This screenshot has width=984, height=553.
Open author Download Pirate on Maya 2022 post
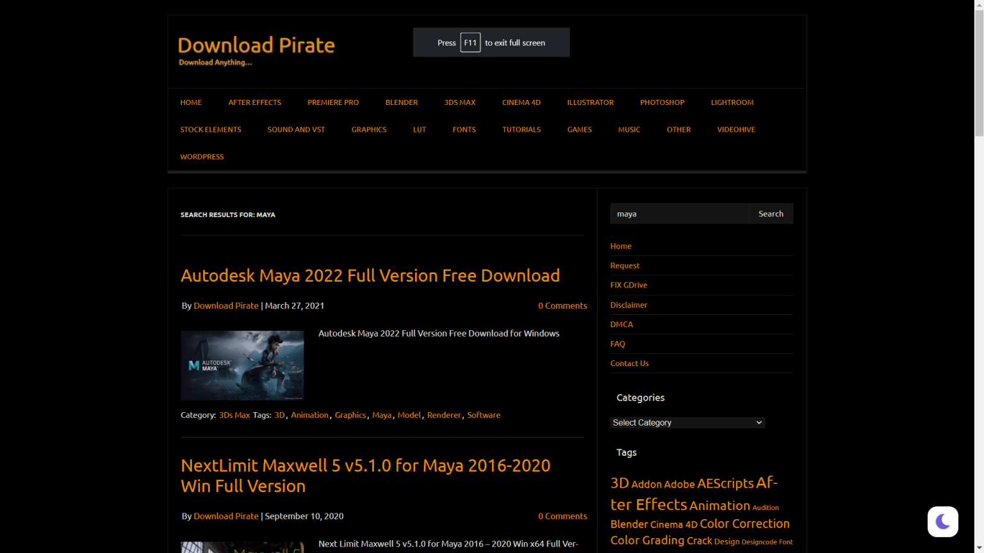tap(226, 306)
